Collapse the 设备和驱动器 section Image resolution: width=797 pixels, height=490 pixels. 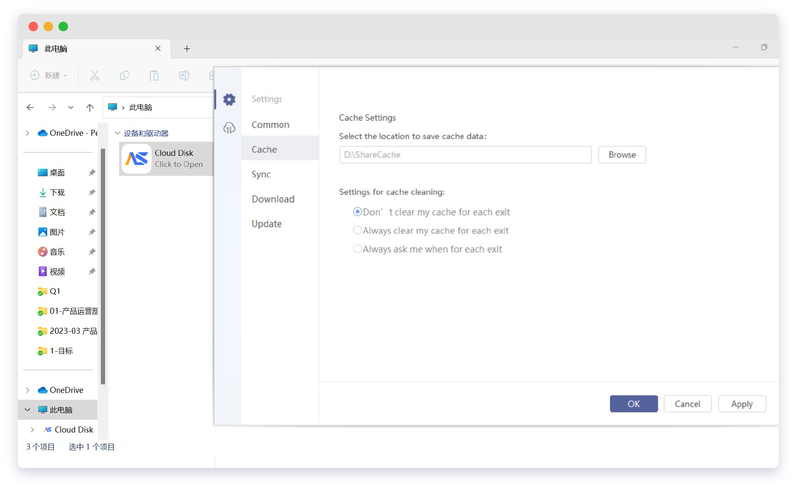118,133
